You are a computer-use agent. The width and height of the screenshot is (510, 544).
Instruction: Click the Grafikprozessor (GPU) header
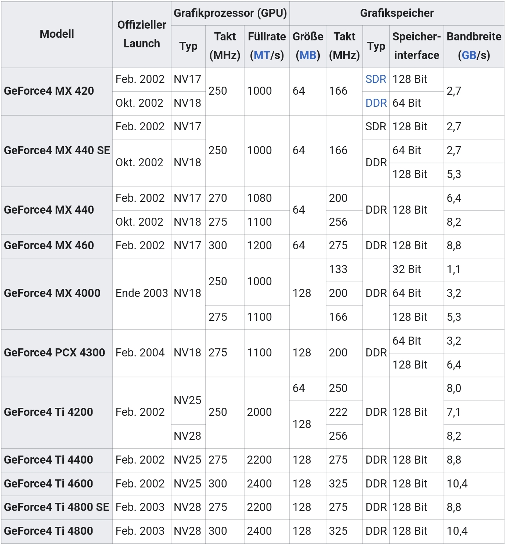point(230,13)
